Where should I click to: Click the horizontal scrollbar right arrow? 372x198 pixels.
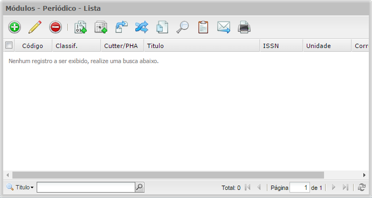tap(364, 175)
